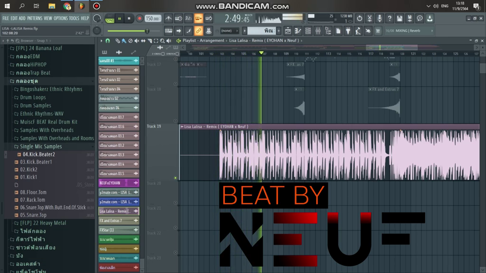Open the VIEW menu
The height and width of the screenshot is (273, 486).
48,18
